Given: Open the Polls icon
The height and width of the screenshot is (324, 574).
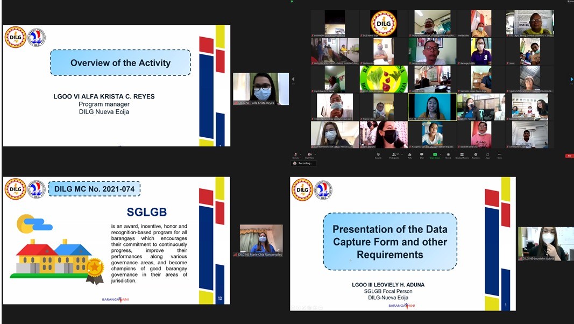Looking at the screenshot, I should pyautogui.click(x=409, y=155).
